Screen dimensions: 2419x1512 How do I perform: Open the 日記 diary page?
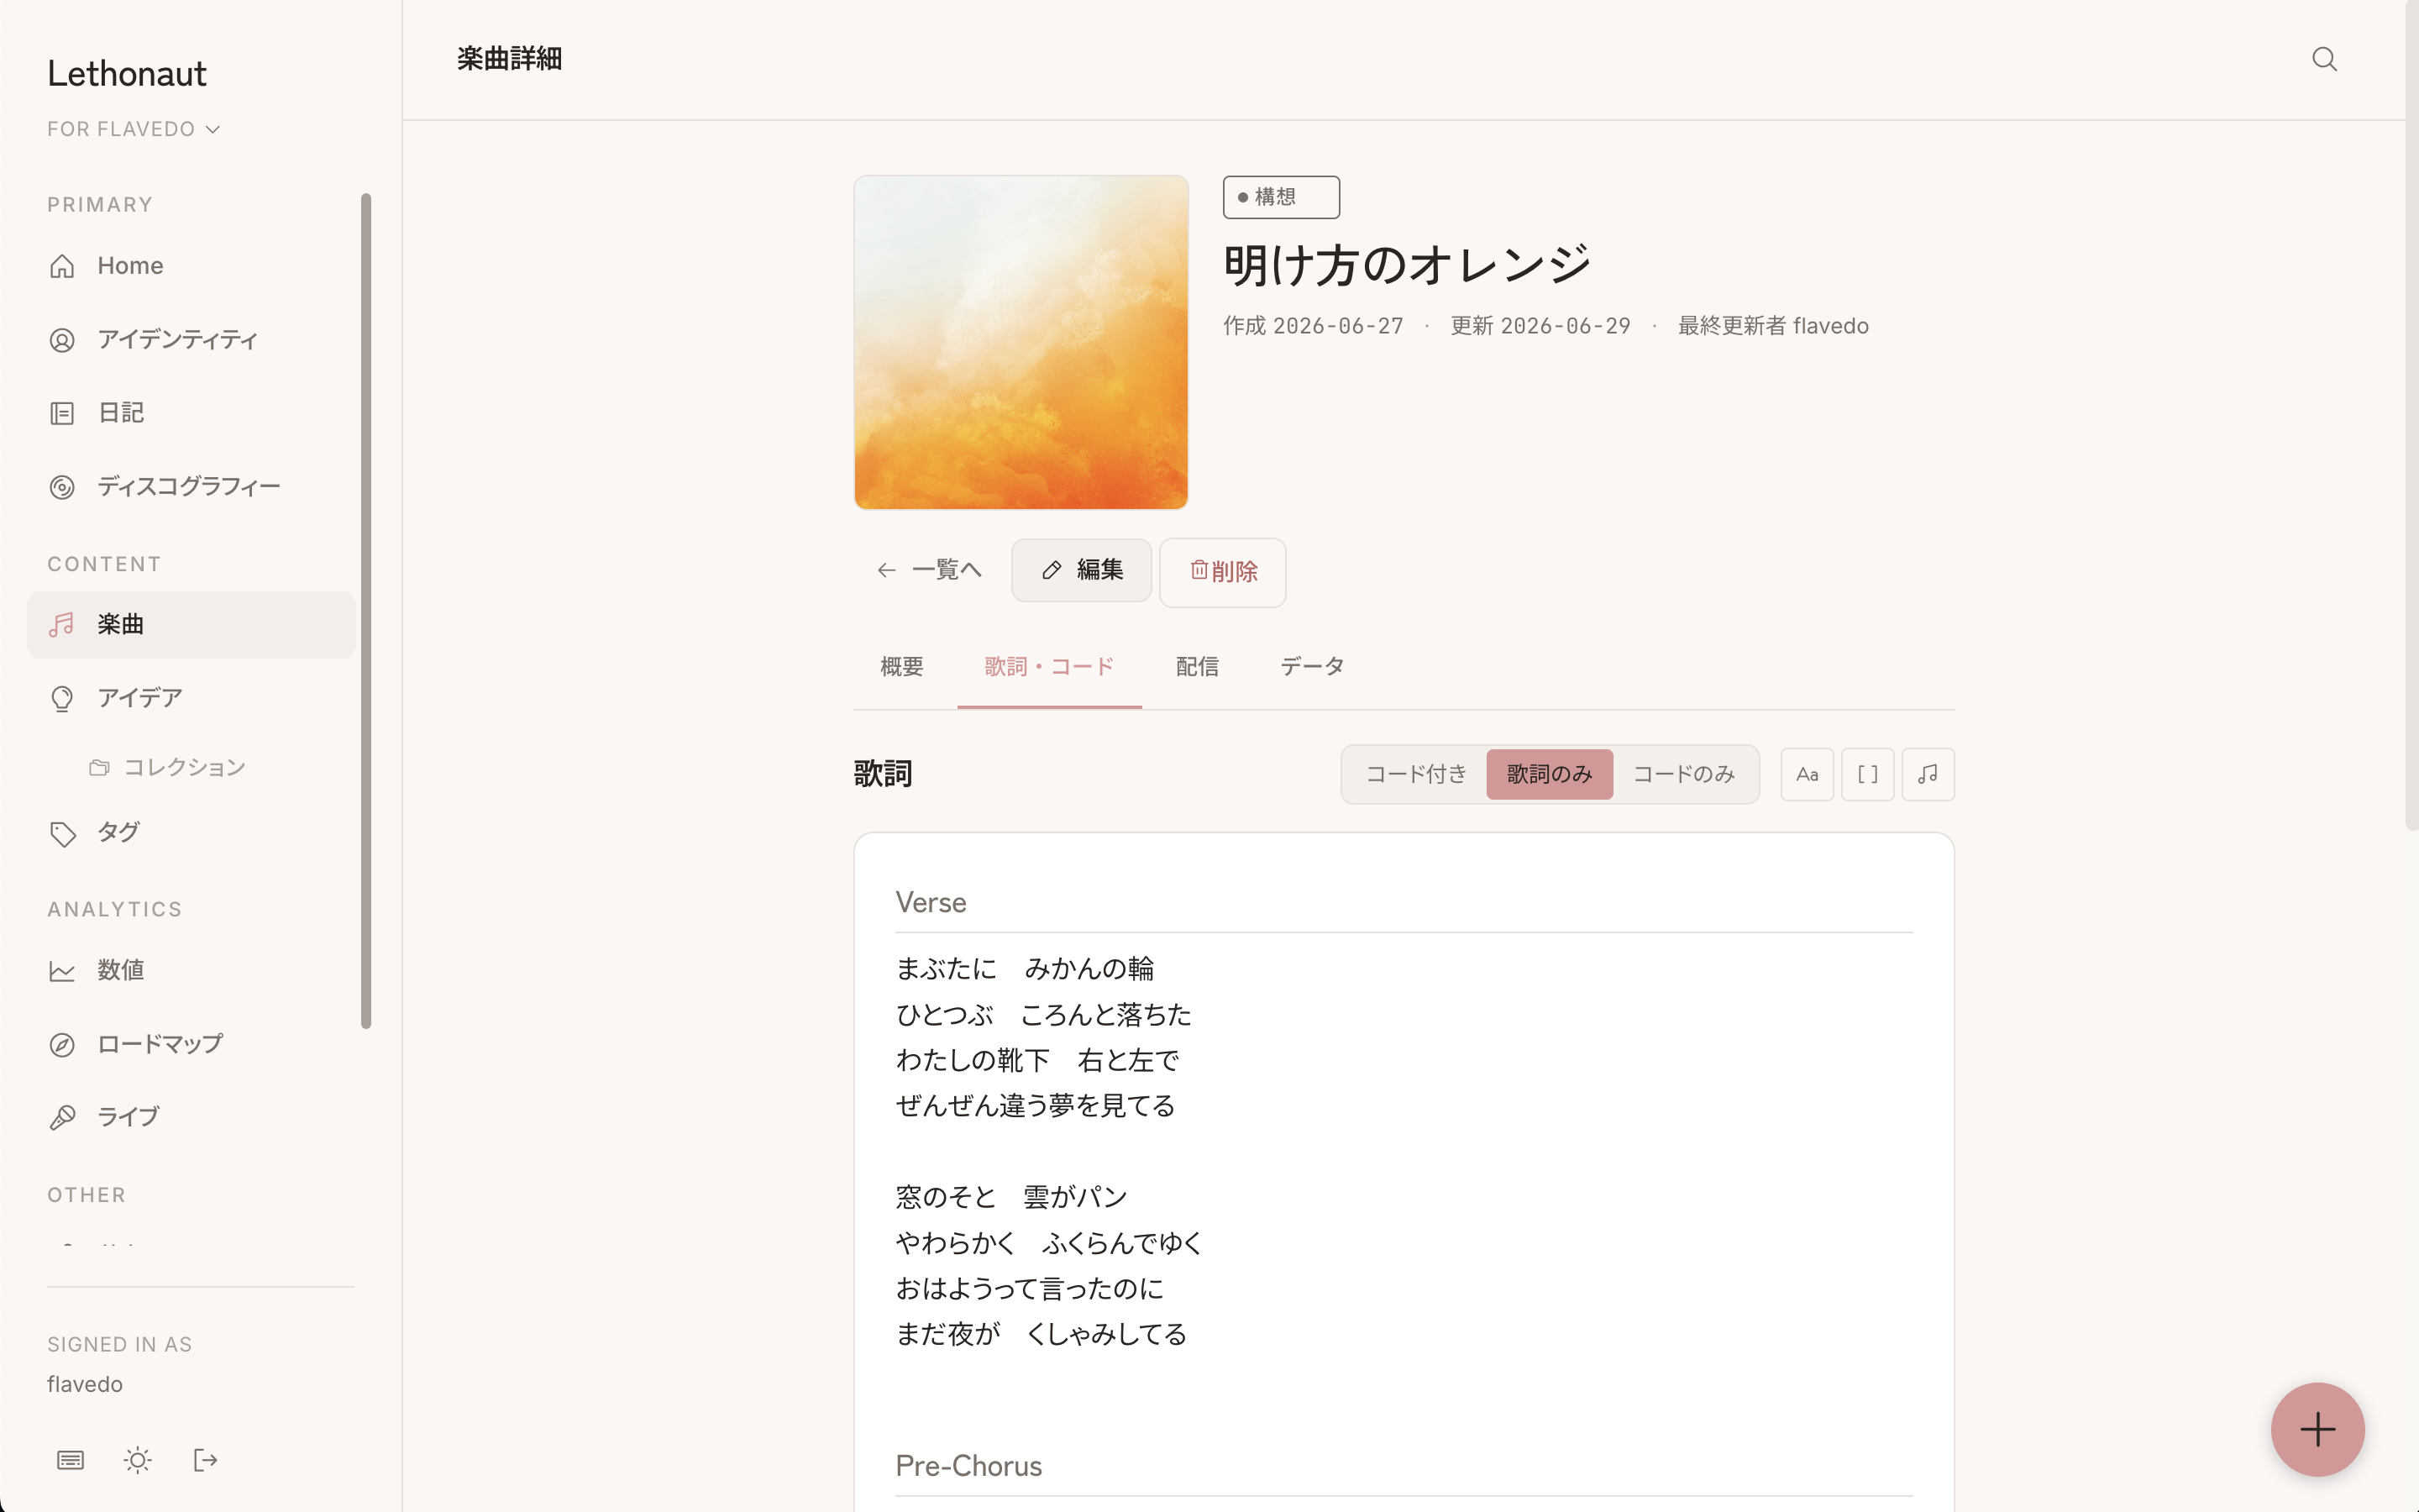(x=191, y=413)
